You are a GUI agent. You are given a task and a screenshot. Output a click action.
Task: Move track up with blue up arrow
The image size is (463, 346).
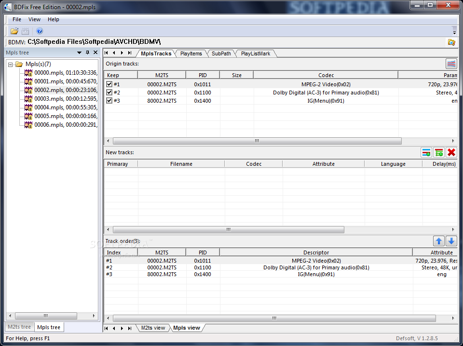coord(439,241)
